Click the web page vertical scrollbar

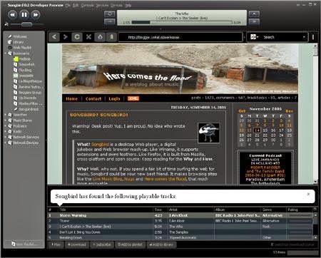tap(315, 114)
